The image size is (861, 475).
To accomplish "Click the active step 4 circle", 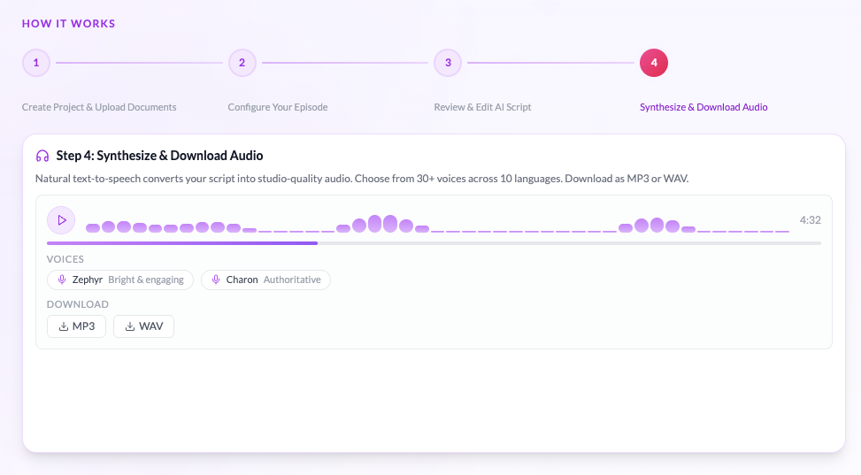I will [x=654, y=63].
